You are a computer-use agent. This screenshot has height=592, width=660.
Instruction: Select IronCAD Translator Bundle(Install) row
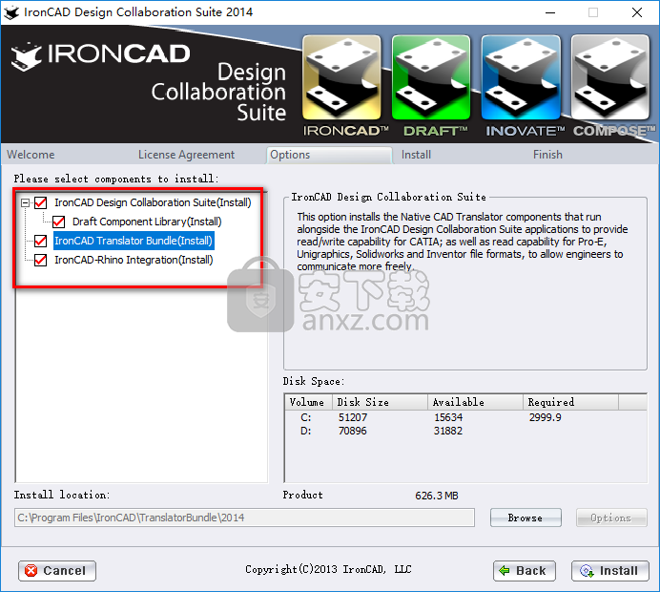tap(134, 241)
